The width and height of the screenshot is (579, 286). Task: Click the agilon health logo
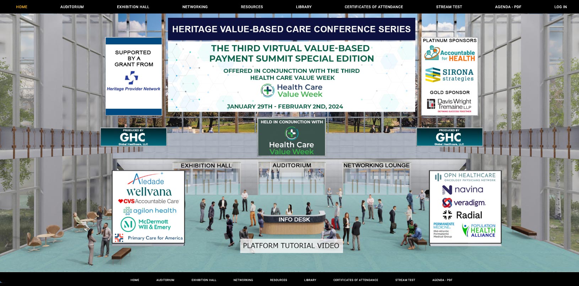150,211
